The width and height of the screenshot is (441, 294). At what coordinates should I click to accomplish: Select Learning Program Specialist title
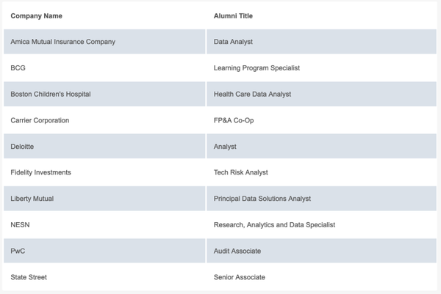(257, 68)
